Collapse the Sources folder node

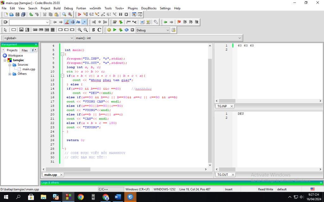(x=10, y=65)
